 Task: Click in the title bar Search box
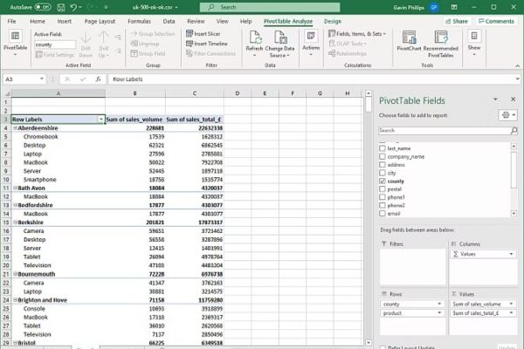(x=270, y=7)
